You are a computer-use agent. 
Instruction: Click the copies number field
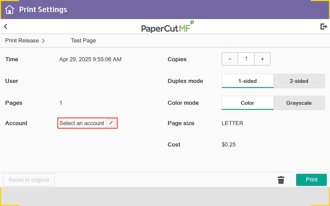pyautogui.click(x=246, y=59)
